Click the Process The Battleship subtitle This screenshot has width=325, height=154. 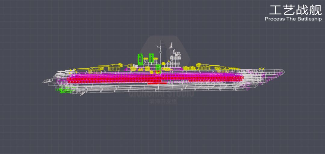293,19
